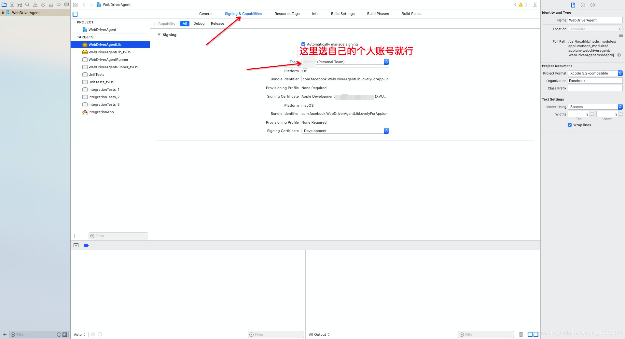Image resolution: width=625 pixels, height=339 pixels.
Task: Click the Organization field
Action: 595,81
